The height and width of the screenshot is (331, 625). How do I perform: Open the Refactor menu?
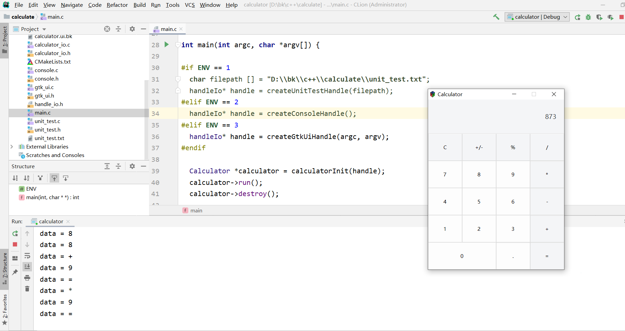[117, 5]
